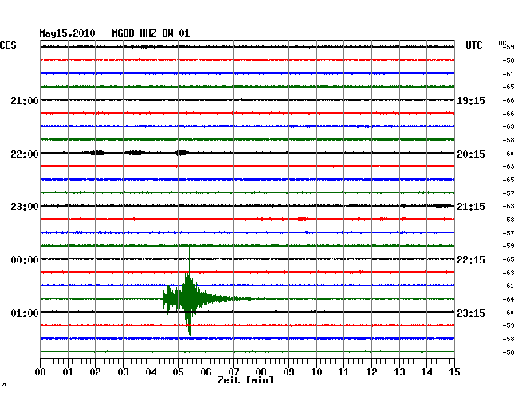Select minute tick label 06
Image resolution: width=518 pixels, height=393 pixels.
pos(206,372)
